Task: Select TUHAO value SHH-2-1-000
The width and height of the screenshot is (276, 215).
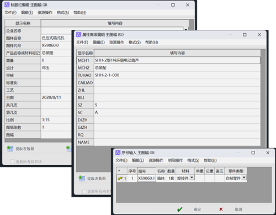Action: point(107,75)
